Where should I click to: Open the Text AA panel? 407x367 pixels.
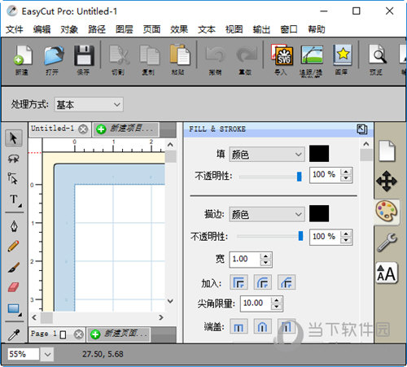click(387, 273)
